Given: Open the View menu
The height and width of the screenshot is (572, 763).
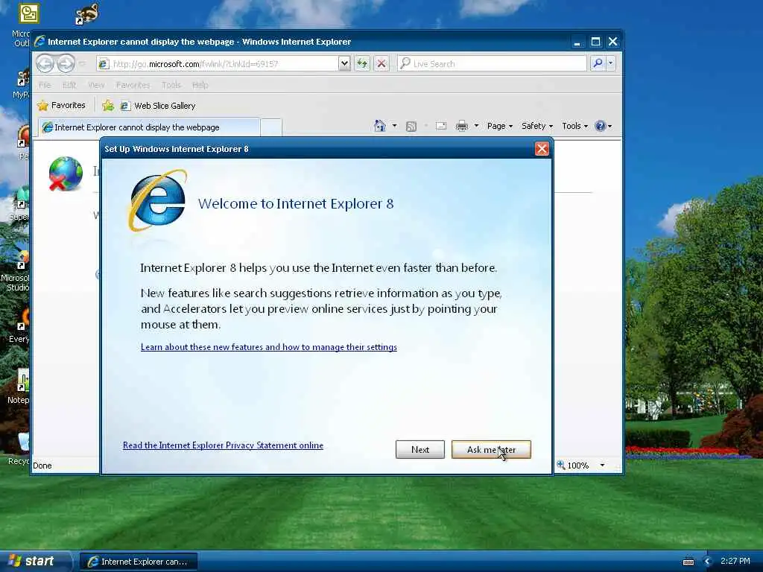Looking at the screenshot, I should pos(96,85).
